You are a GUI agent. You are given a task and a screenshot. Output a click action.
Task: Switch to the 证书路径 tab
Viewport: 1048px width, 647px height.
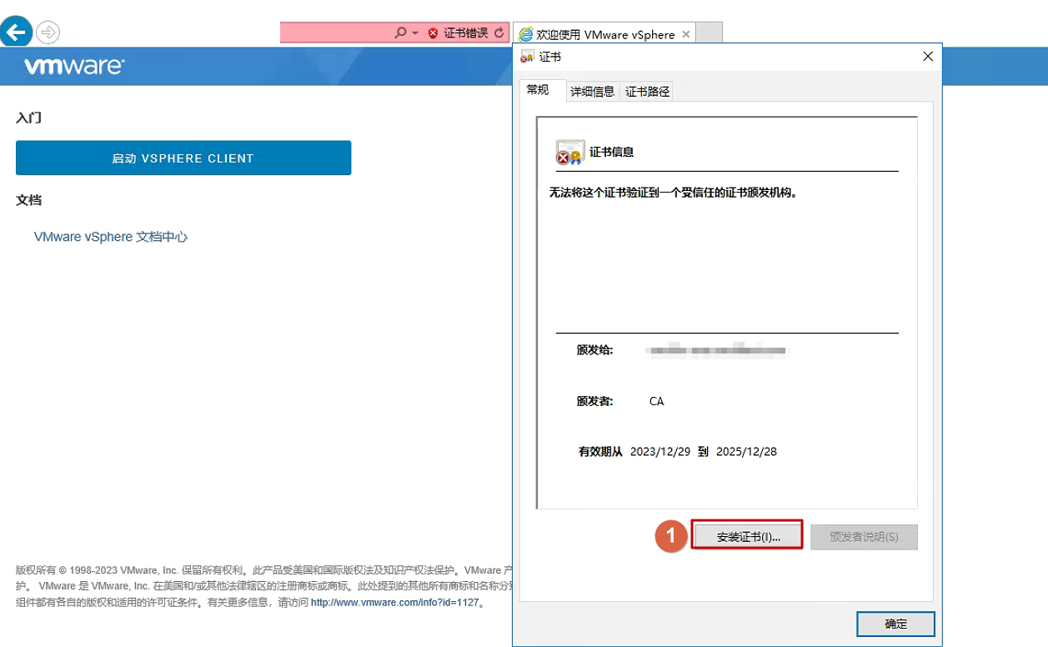[x=648, y=92]
